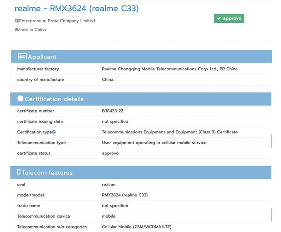The height and width of the screenshot is (232, 281).
Task: Click the 'certificate issuing date' label
Action: click(40, 121)
